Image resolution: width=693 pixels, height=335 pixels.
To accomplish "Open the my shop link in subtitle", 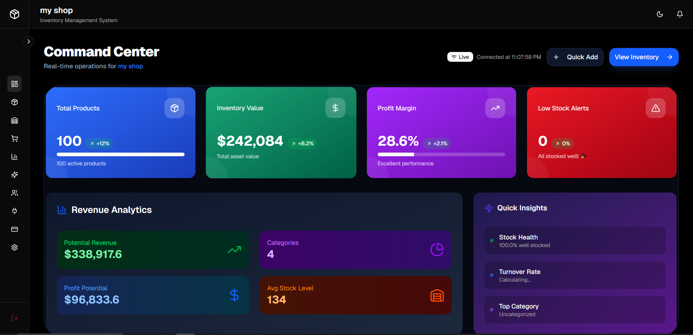I will (x=130, y=66).
